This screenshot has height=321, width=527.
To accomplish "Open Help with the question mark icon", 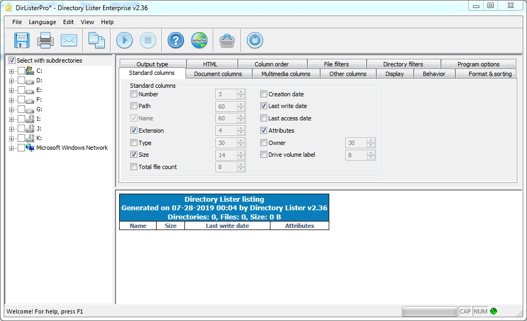I will coord(176,40).
